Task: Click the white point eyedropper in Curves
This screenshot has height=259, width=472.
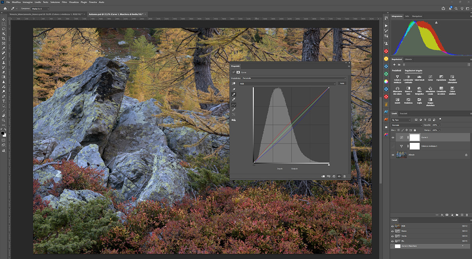Action: (x=234, y=99)
